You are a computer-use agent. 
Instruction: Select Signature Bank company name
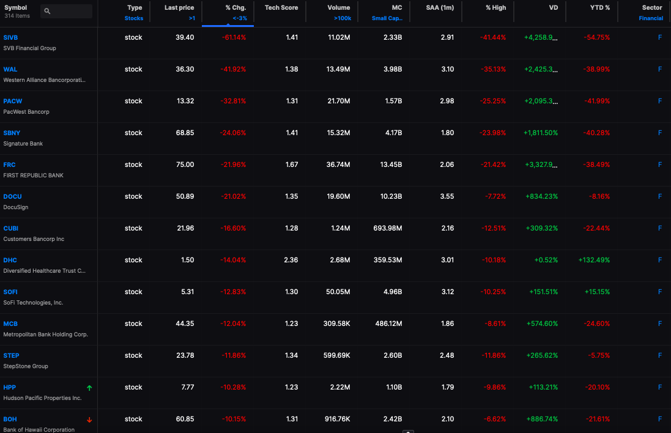[23, 144]
